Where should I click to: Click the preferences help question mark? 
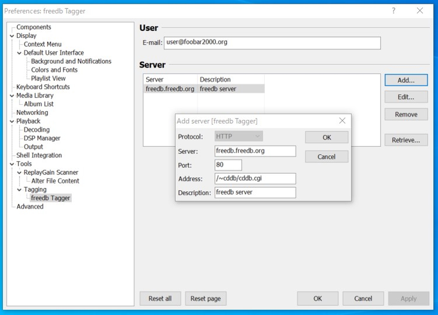[x=393, y=11]
